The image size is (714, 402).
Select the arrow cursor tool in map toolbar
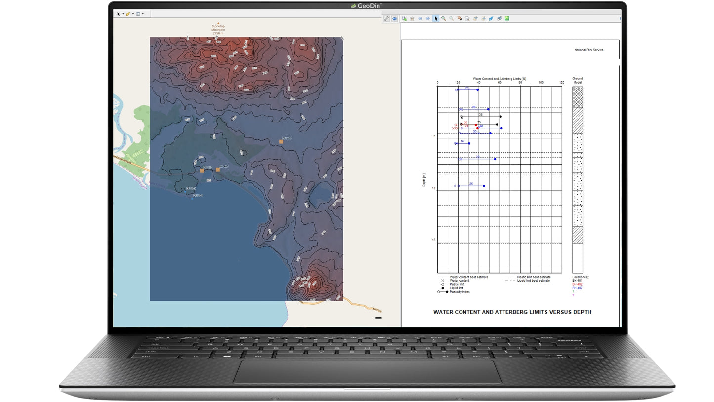tap(119, 14)
